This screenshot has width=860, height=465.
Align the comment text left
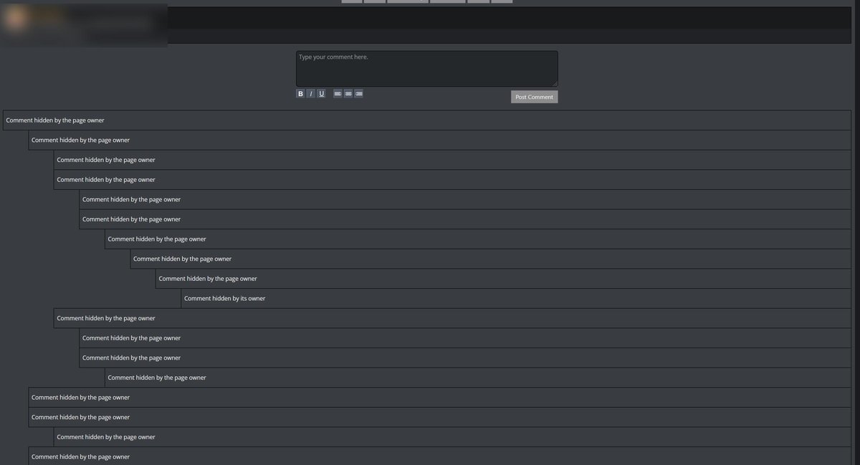tap(338, 93)
